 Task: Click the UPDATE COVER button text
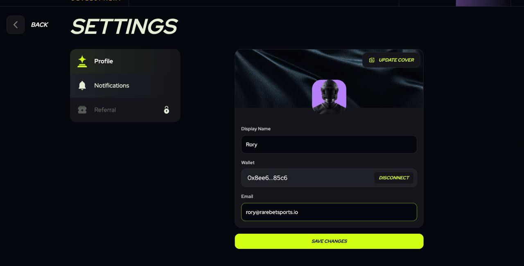396,60
